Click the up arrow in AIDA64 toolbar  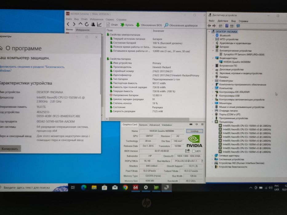coord(80,24)
